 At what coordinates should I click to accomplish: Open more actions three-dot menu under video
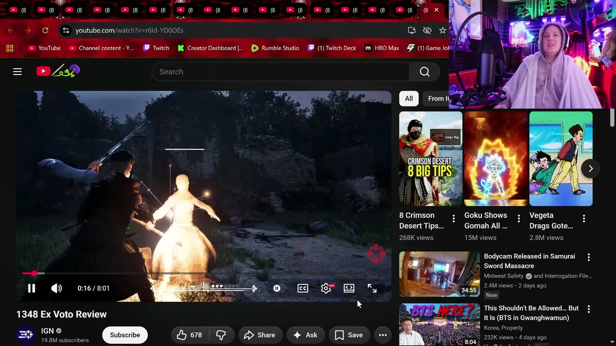click(x=383, y=335)
